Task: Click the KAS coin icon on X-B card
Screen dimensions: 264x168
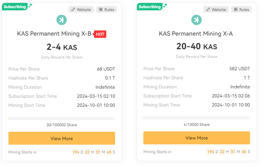Action: pos(61,20)
